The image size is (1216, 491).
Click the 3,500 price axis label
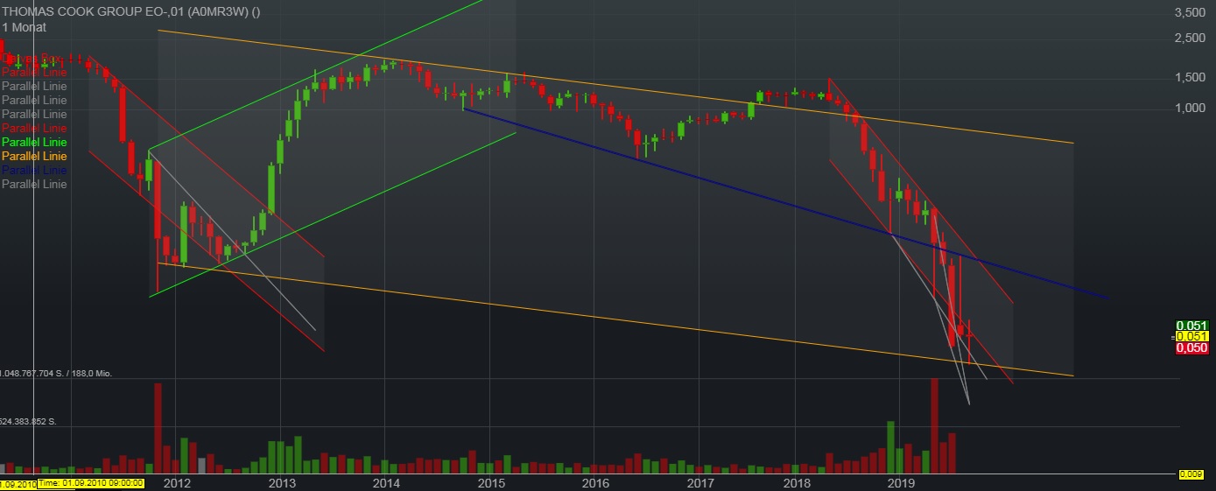1190,12
